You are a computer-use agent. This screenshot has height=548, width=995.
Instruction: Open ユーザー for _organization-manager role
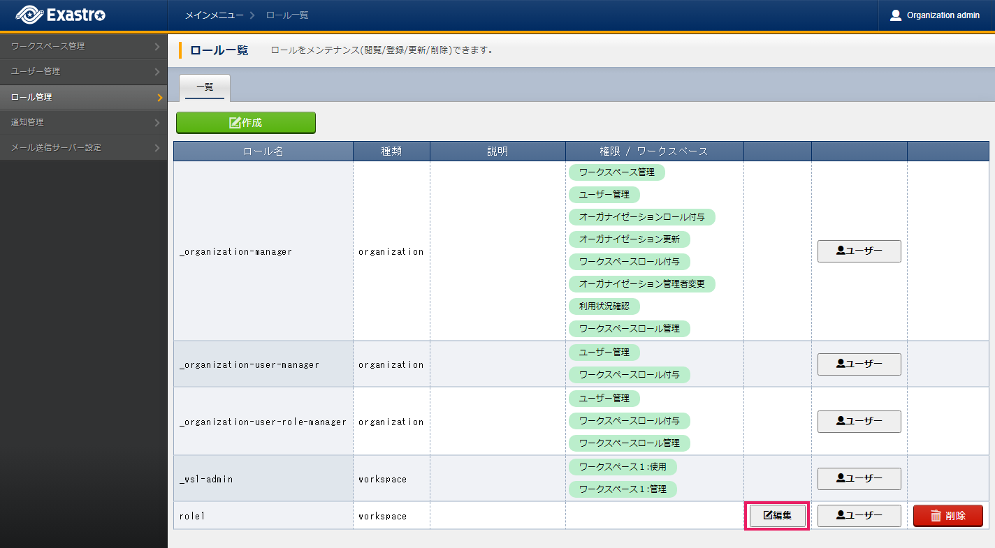click(859, 251)
